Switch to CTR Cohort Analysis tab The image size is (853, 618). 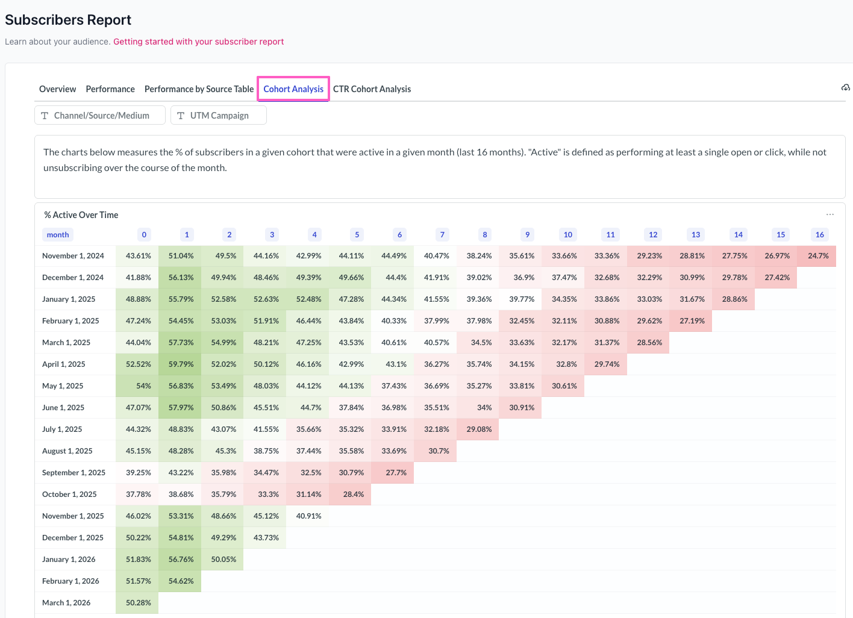(x=372, y=89)
